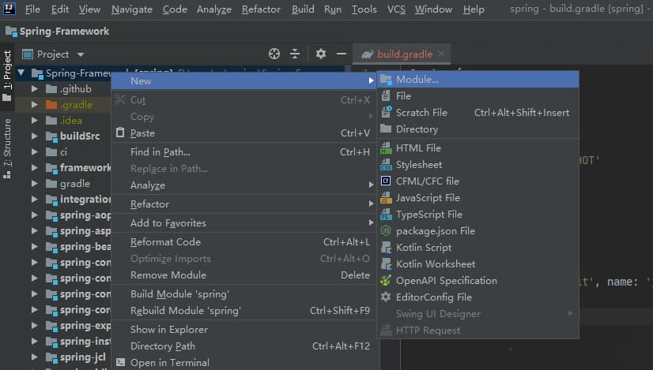Click the Paste clipboard icon
The height and width of the screenshot is (370, 653).
[120, 133]
